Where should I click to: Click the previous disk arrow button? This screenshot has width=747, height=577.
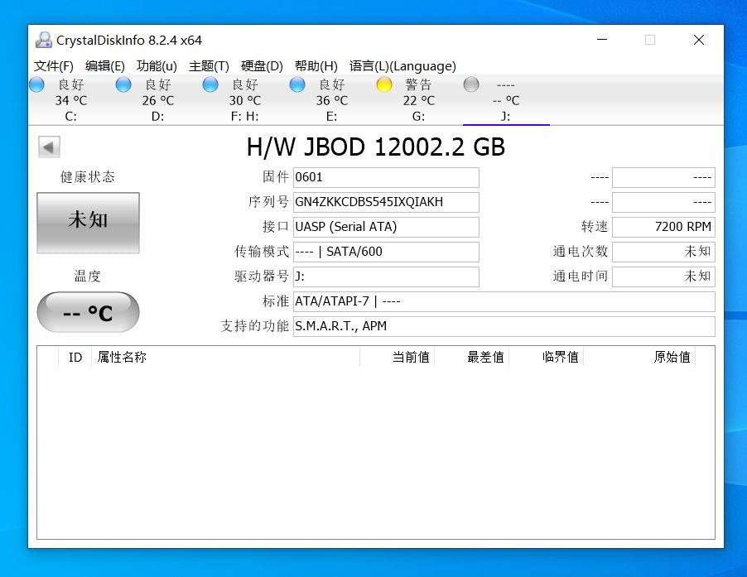click(49, 147)
